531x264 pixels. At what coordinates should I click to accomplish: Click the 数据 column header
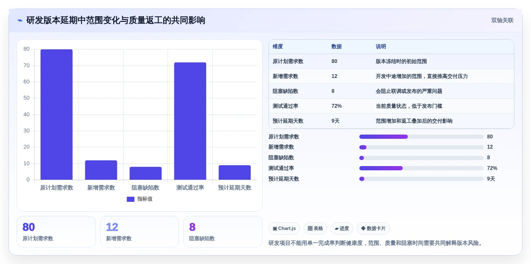point(337,47)
